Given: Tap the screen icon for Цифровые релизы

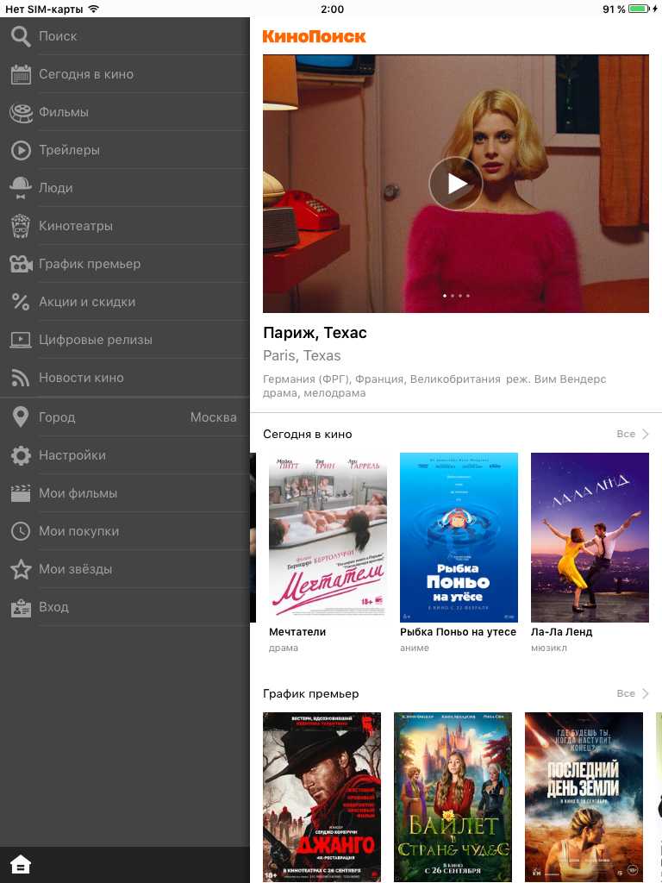Looking at the screenshot, I should [x=21, y=340].
